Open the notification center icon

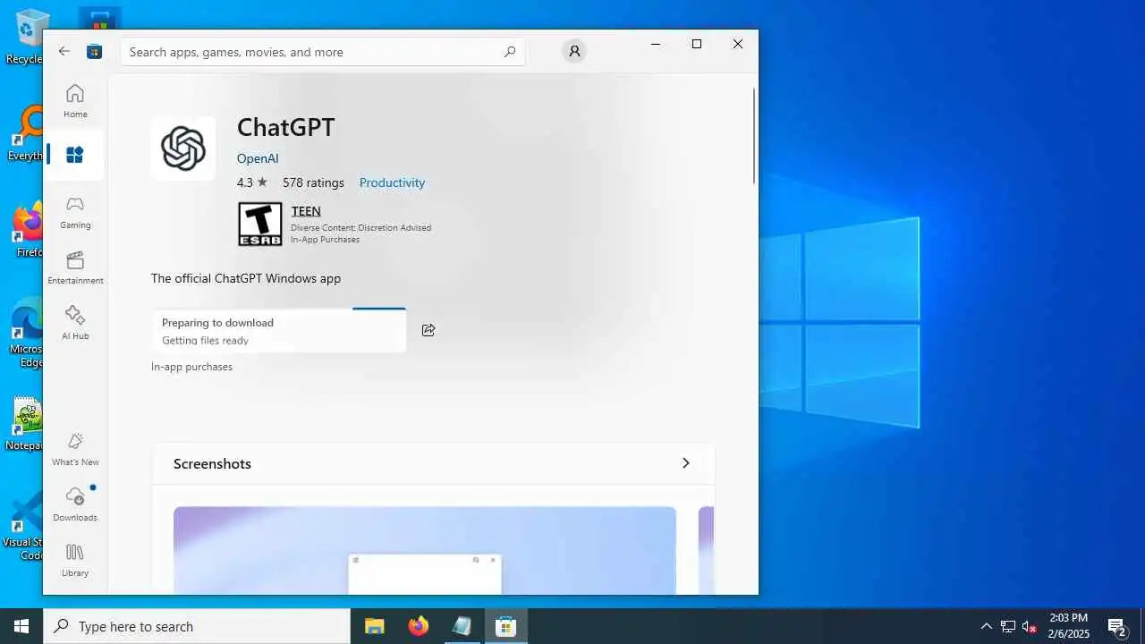click(x=1116, y=626)
